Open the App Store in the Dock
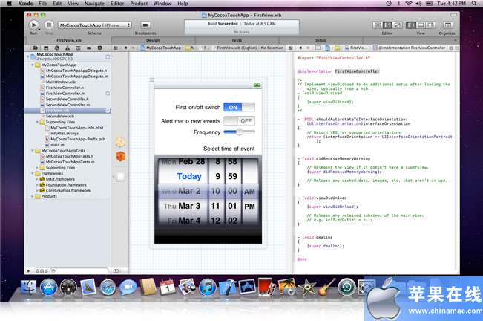The height and width of the screenshot is (321, 483). (49, 287)
